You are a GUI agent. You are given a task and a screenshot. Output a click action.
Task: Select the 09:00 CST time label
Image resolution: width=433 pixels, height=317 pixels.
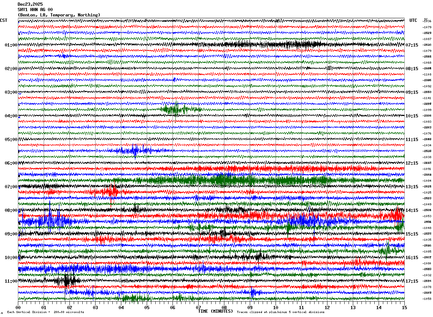(11, 234)
